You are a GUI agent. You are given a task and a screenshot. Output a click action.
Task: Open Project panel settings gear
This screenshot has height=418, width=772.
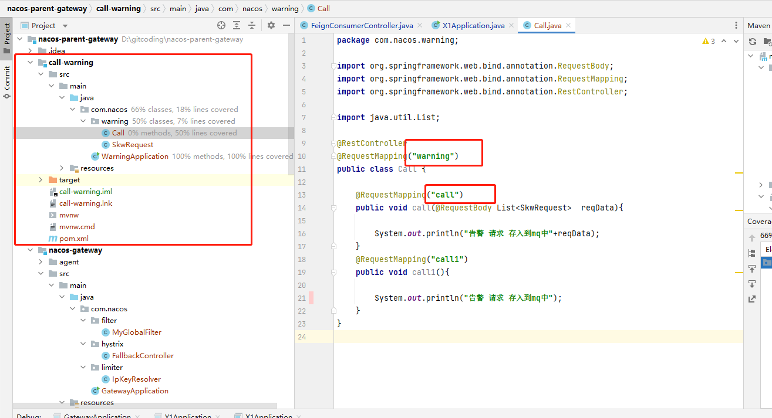click(271, 25)
